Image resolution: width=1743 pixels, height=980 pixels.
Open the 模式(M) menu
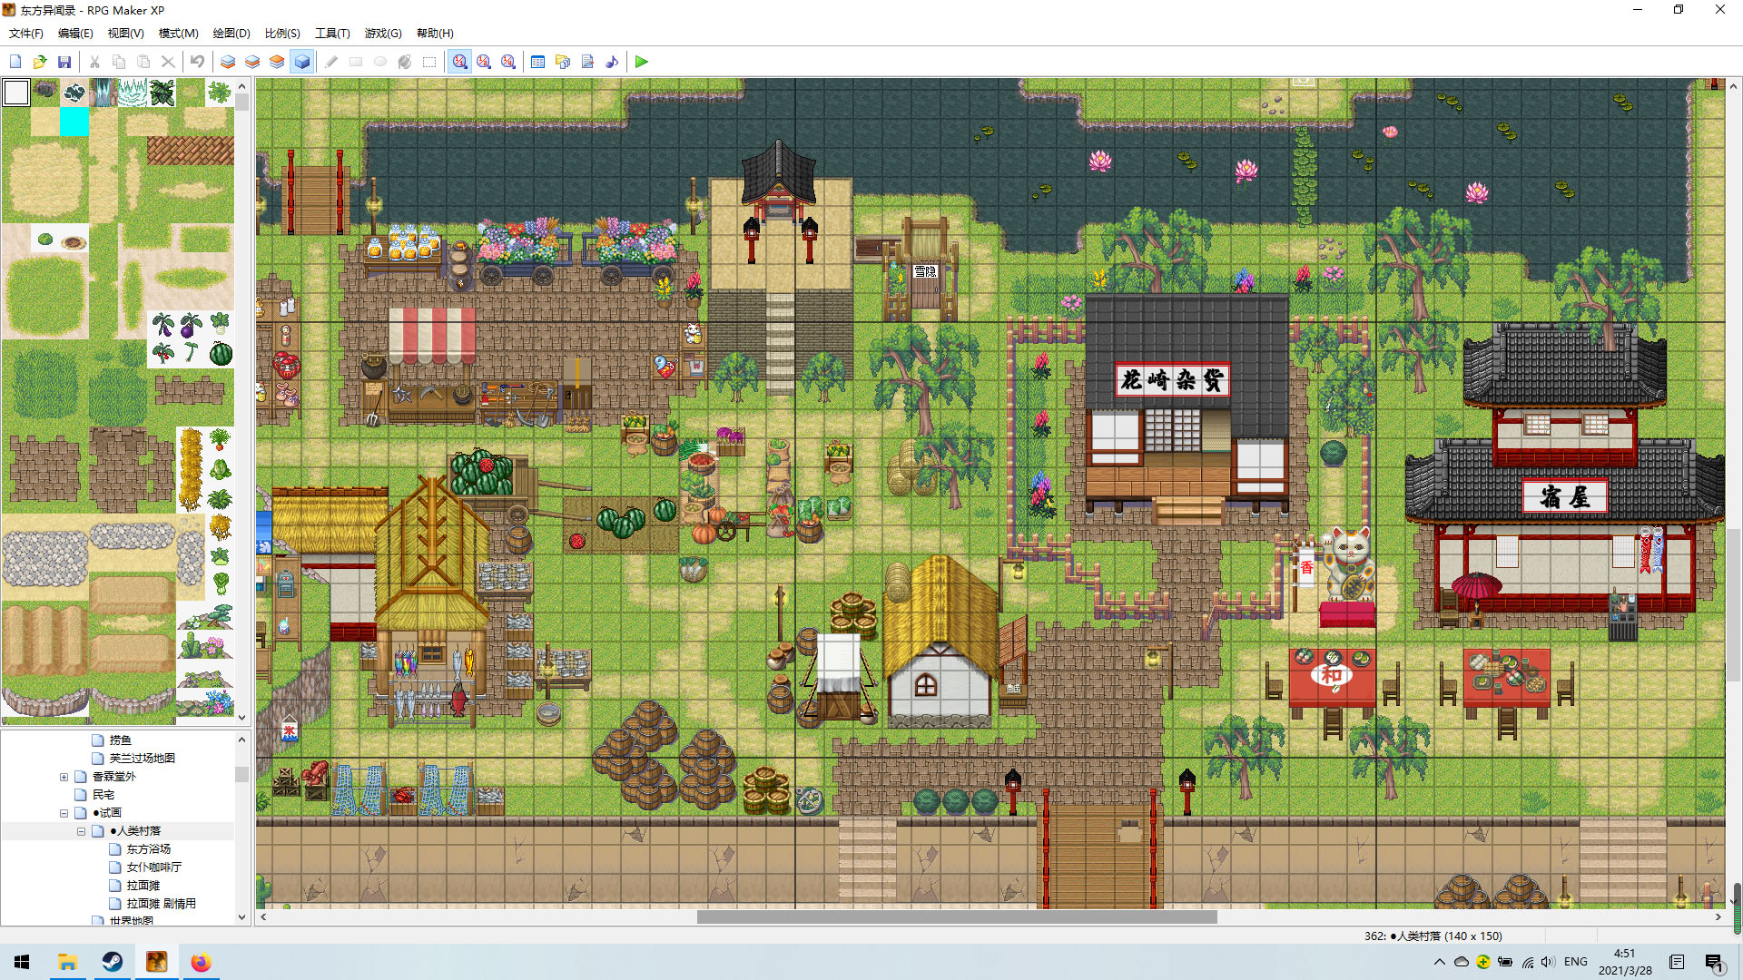click(178, 34)
